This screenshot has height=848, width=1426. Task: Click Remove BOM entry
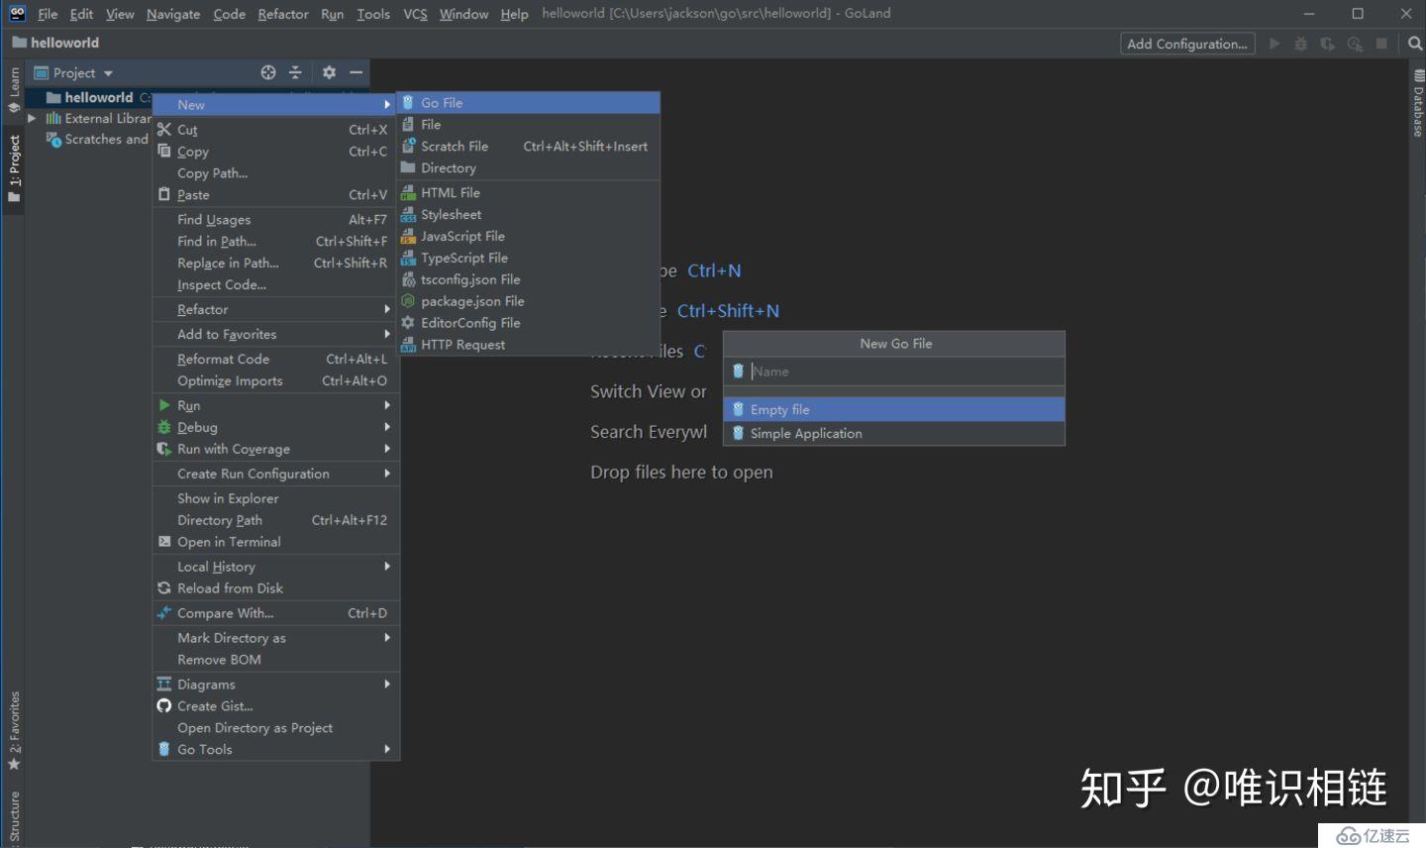[276, 660]
